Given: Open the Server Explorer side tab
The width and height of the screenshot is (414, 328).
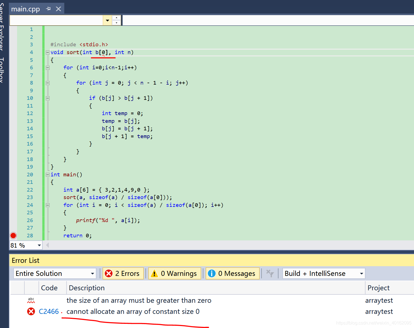Looking at the screenshot, I should 2,27.
